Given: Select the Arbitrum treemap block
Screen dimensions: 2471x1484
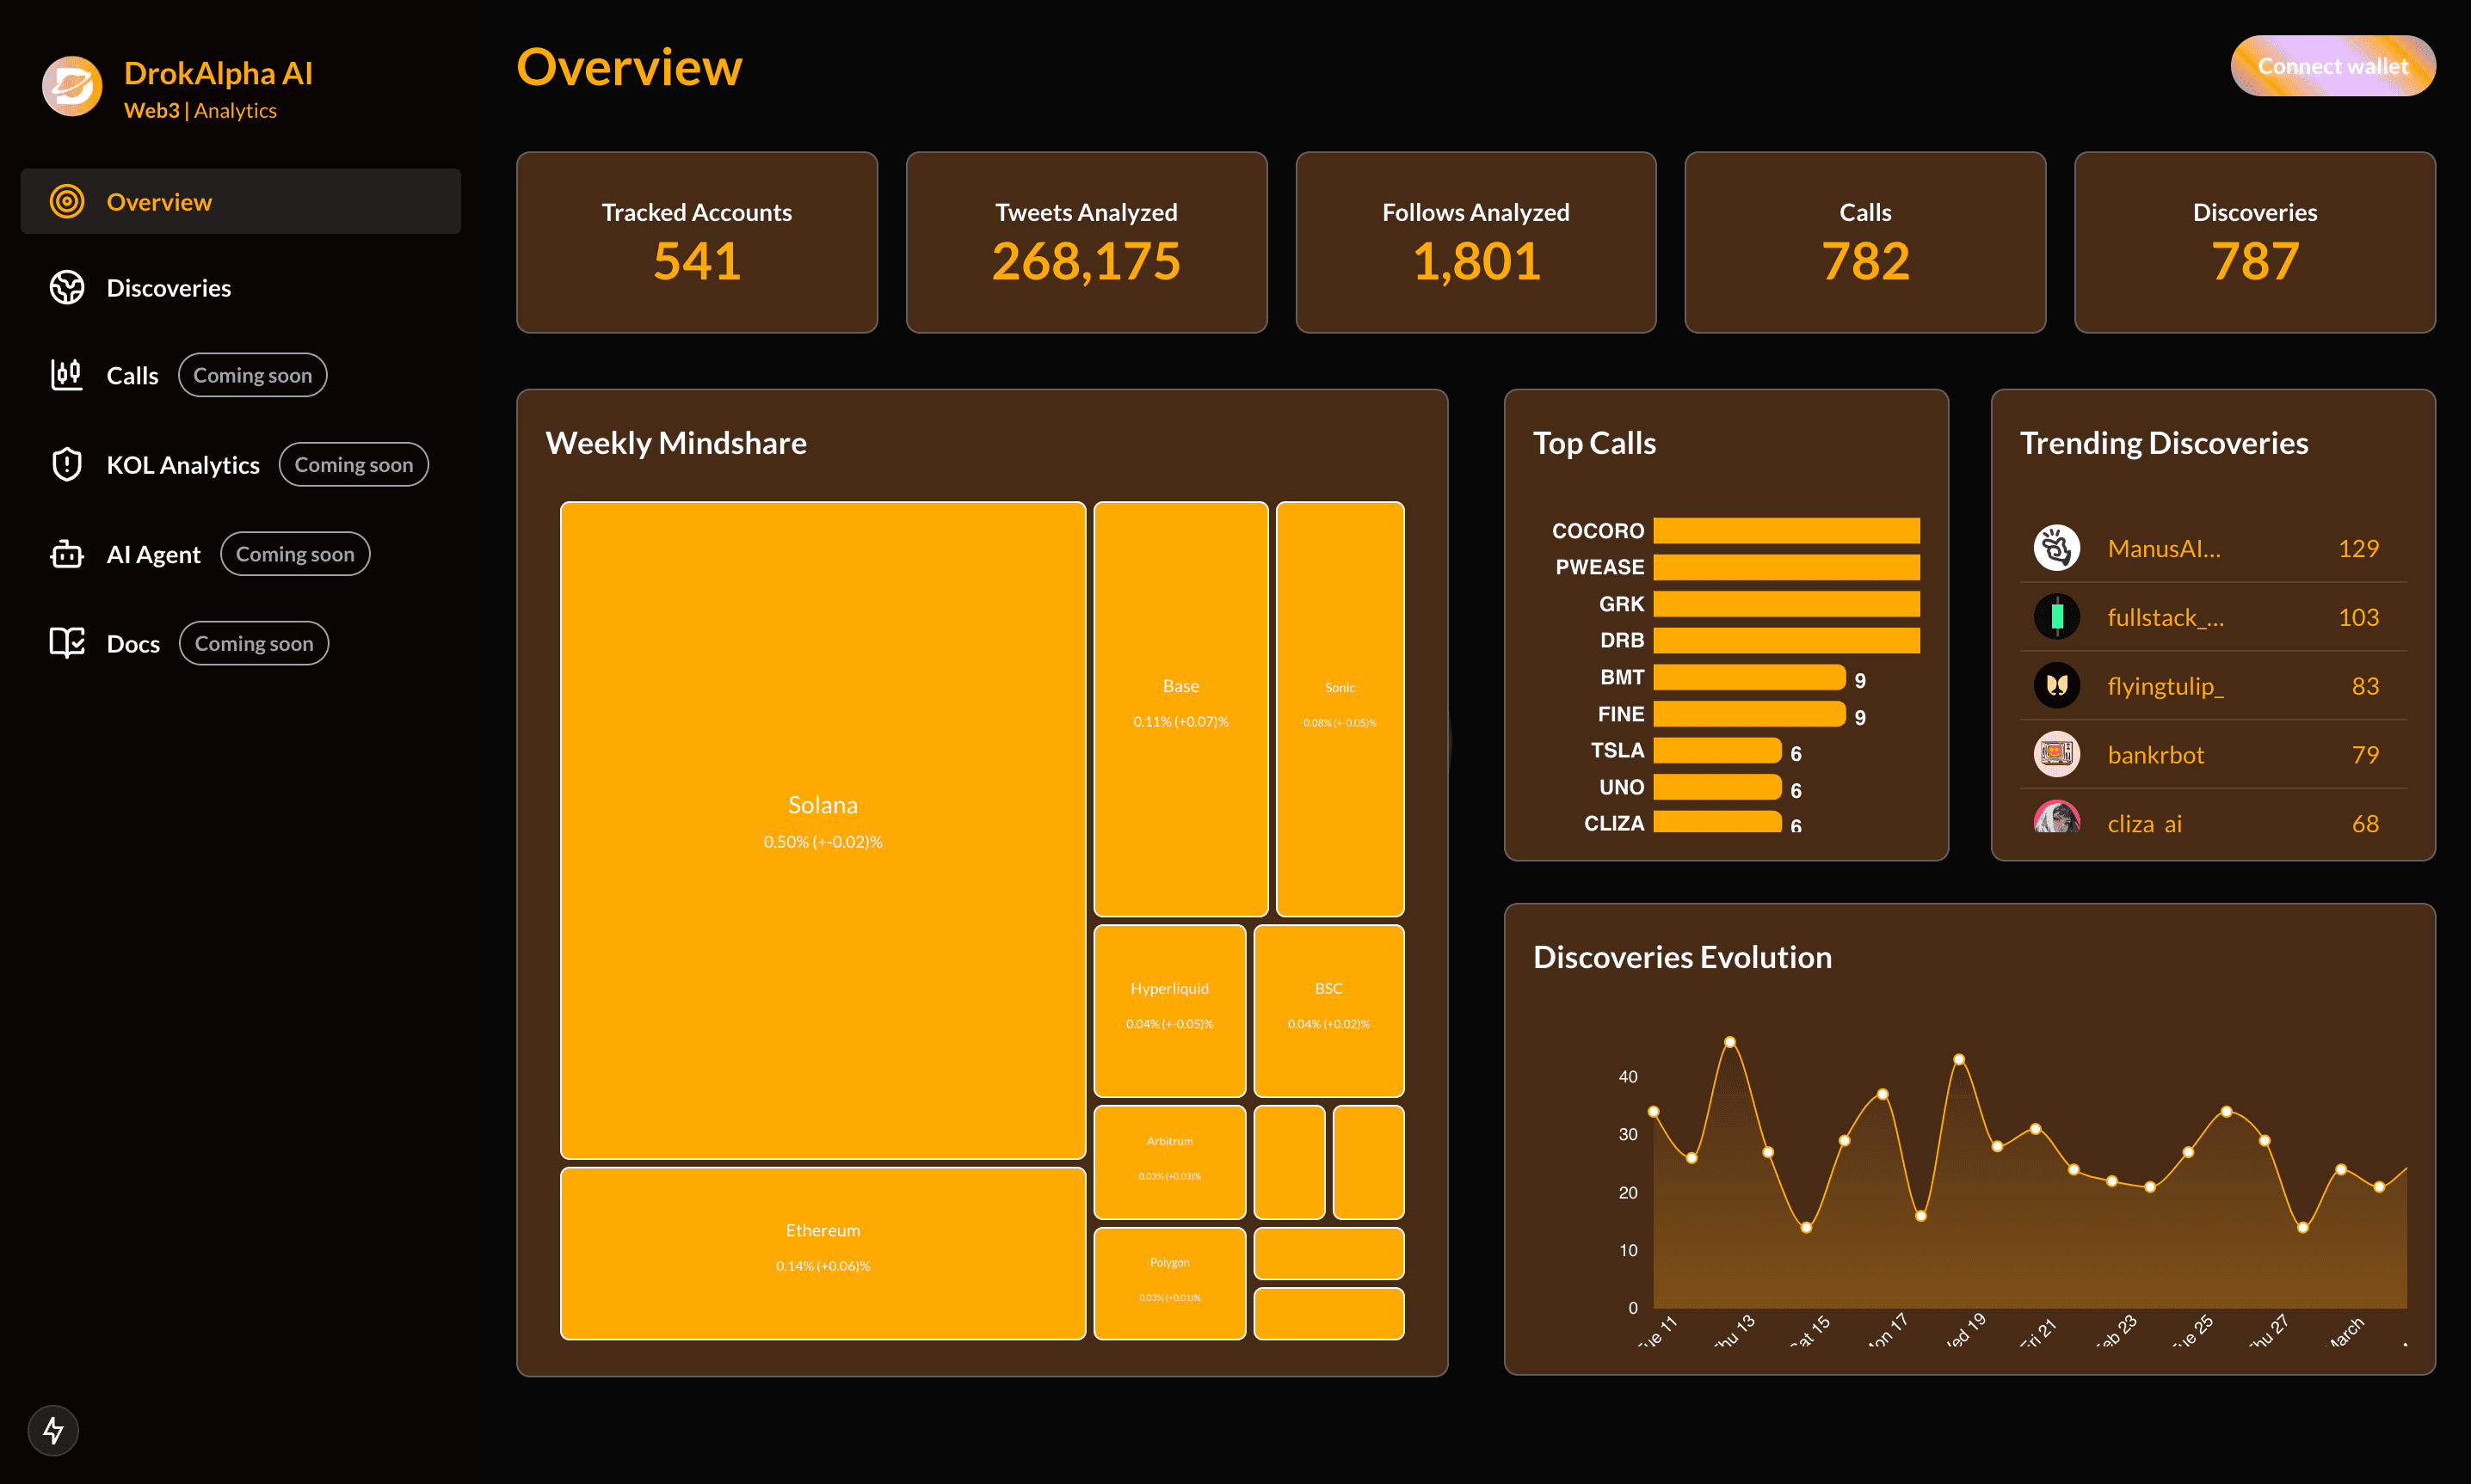Looking at the screenshot, I should pos(1169,1162).
